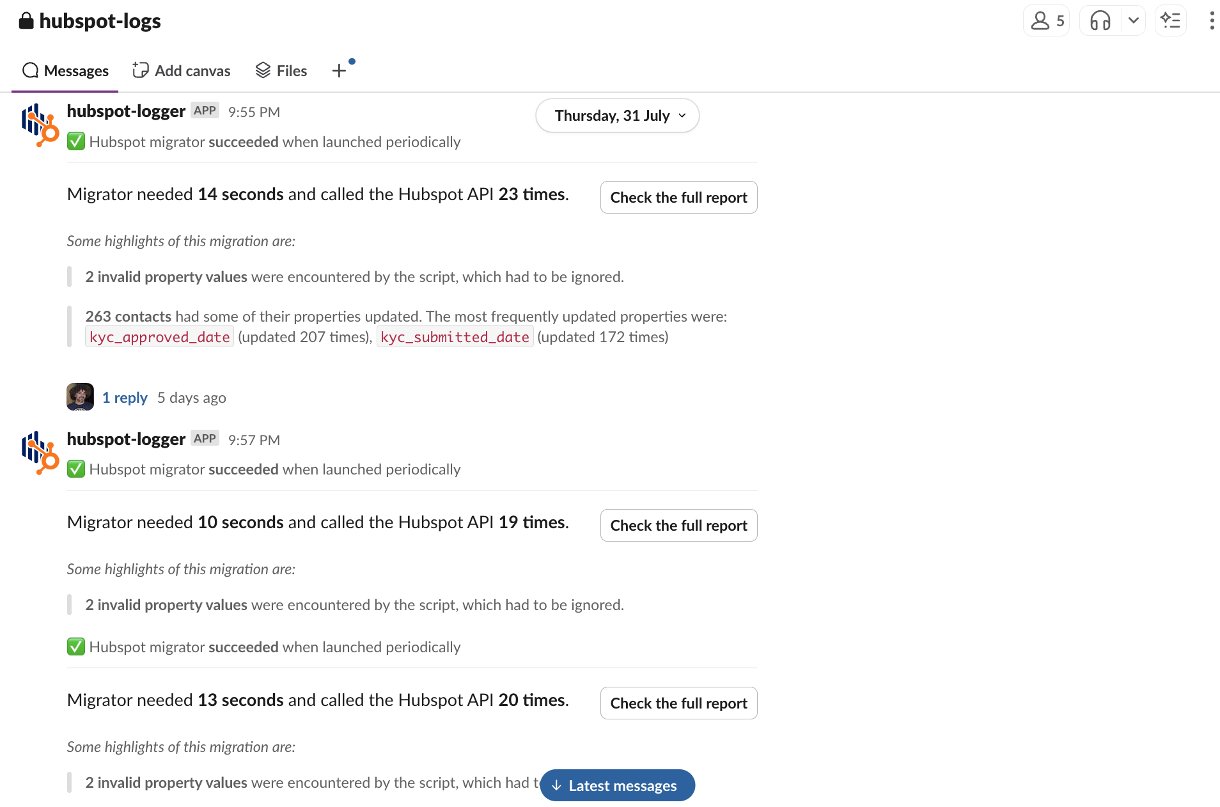Open the Thursday, 31 July date dropdown
The width and height of the screenshot is (1220, 807).
[x=617, y=116]
